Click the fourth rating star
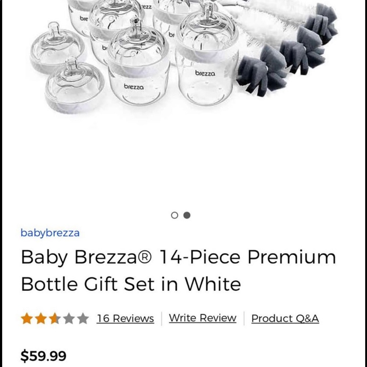The width and height of the screenshot is (367, 367). pos(69,317)
